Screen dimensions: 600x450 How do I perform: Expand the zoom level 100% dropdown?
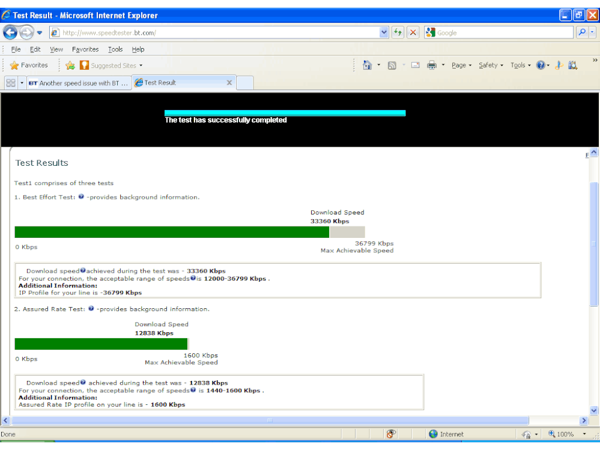584,434
